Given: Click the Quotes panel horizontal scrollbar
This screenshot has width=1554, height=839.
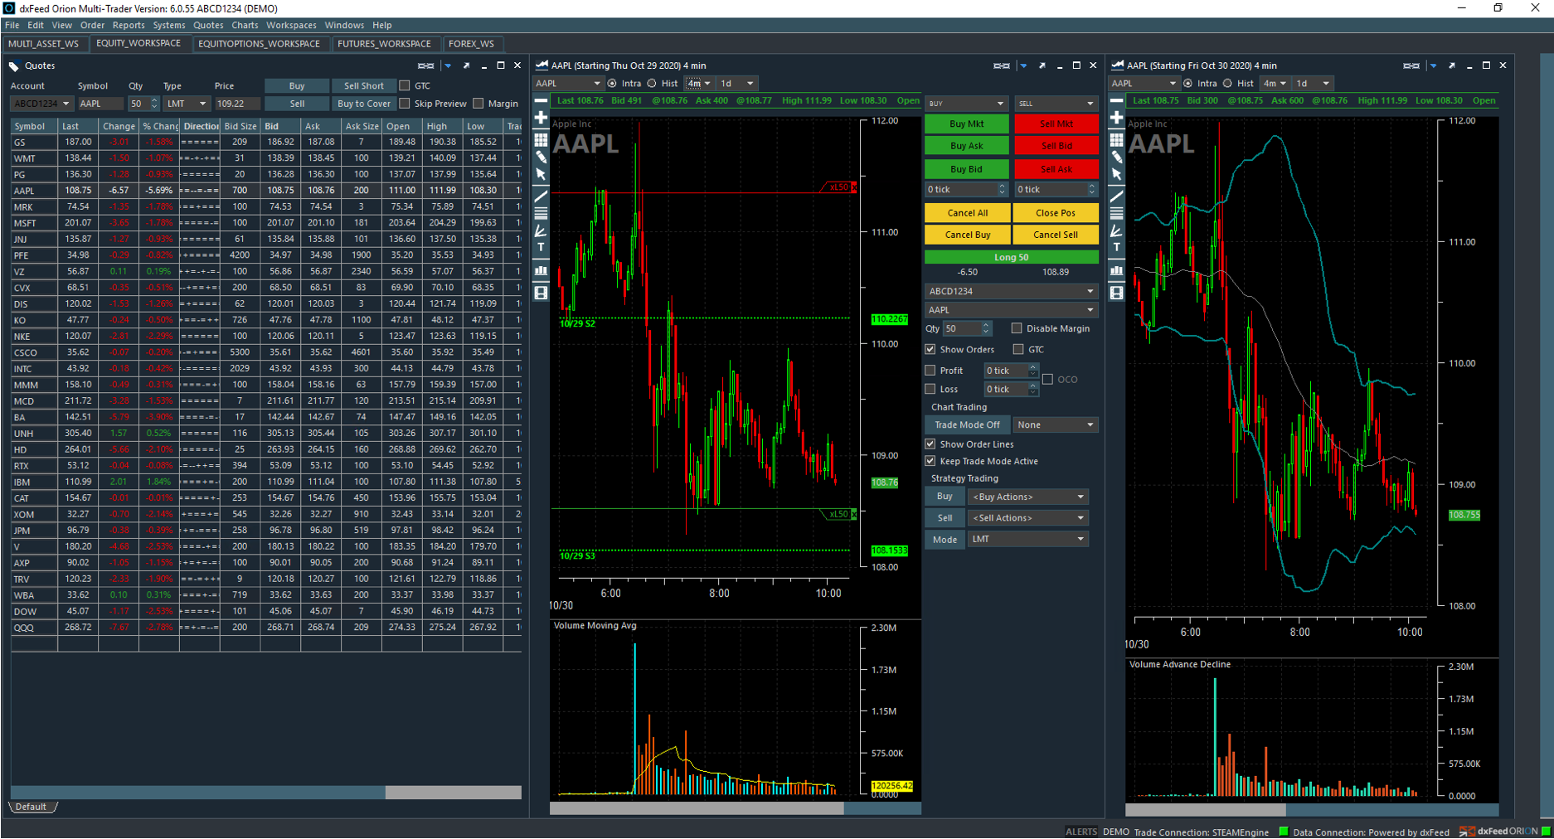Looking at the screenshot, I should [266, 793].
